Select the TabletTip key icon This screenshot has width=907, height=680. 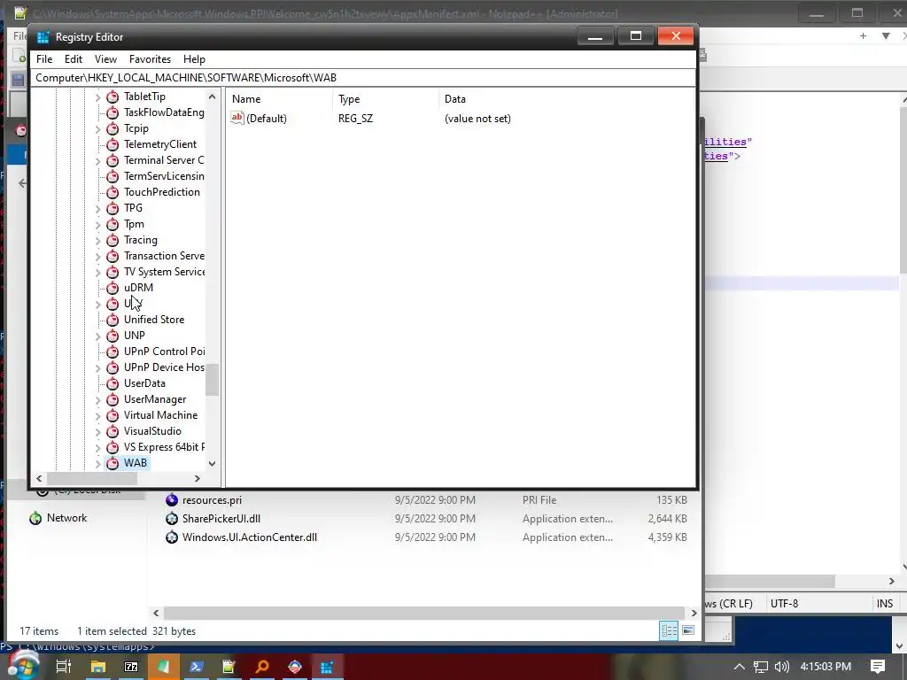click(x=112, y=97)
